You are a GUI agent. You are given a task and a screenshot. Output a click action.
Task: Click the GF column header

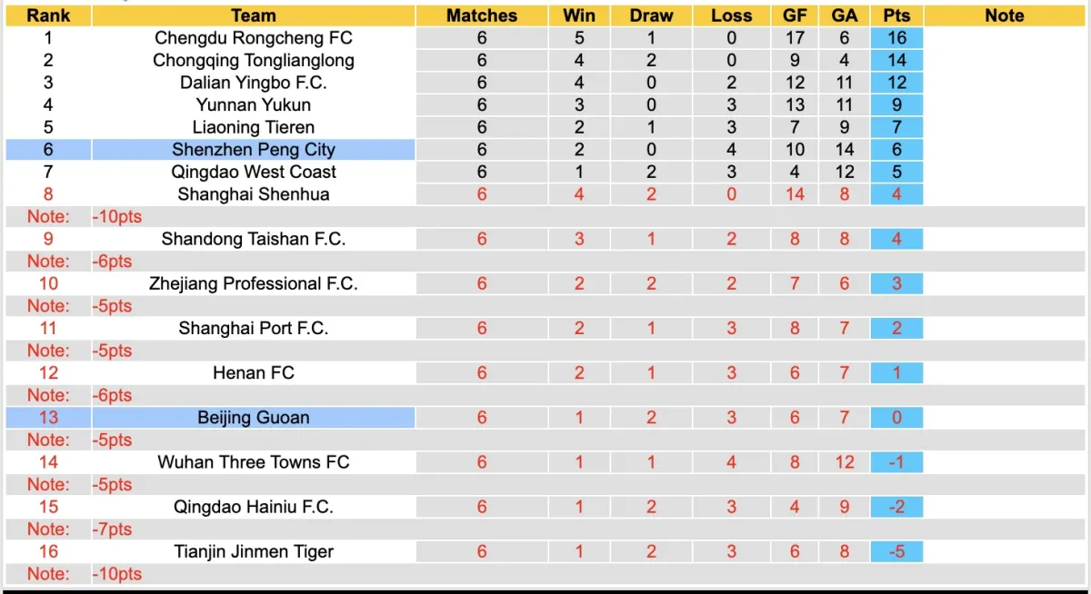[x=795, y=15]
